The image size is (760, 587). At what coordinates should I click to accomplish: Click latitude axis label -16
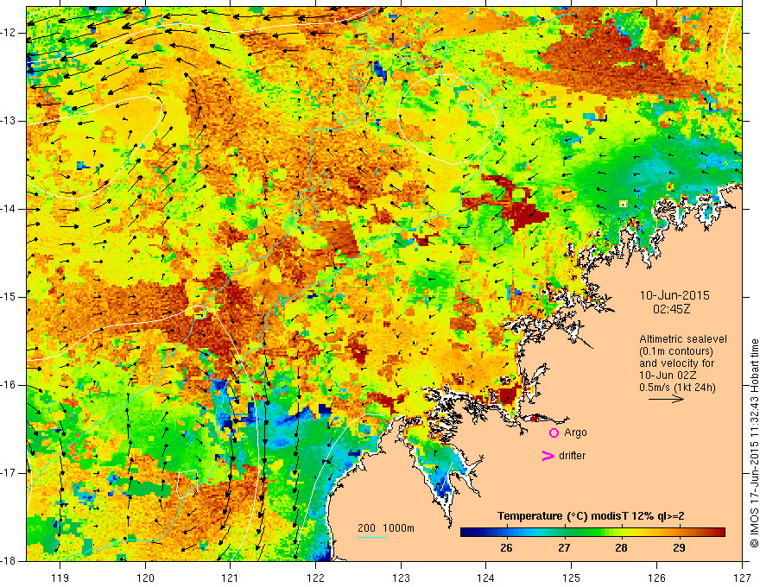coord(9,385)
